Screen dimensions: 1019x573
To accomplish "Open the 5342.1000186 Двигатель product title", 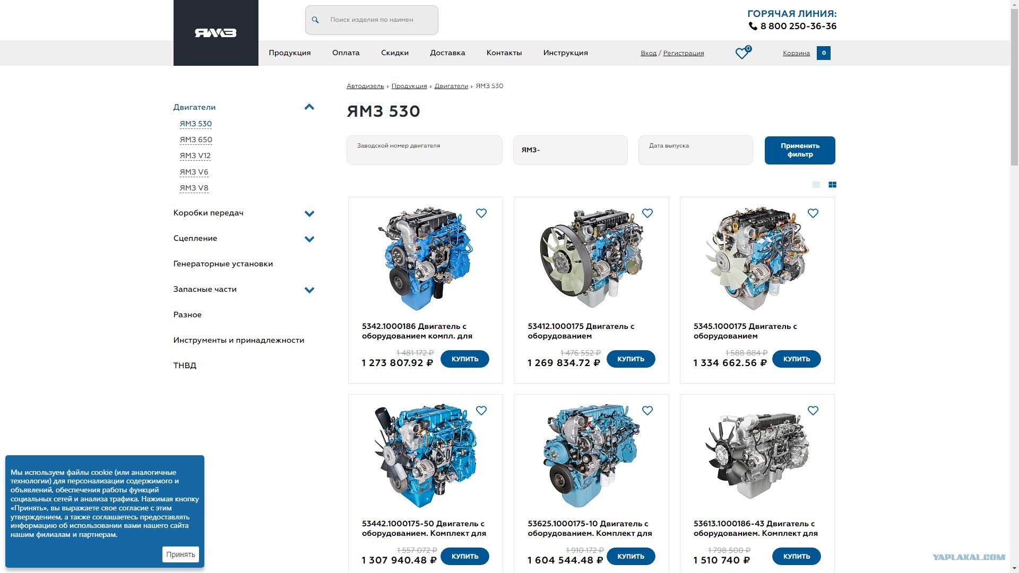I will [417, 331].
